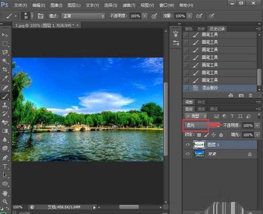This screenshot has height=214, width=263.
Task: Click the 图层 1 layer thumbnail
Action: (199, 144)
